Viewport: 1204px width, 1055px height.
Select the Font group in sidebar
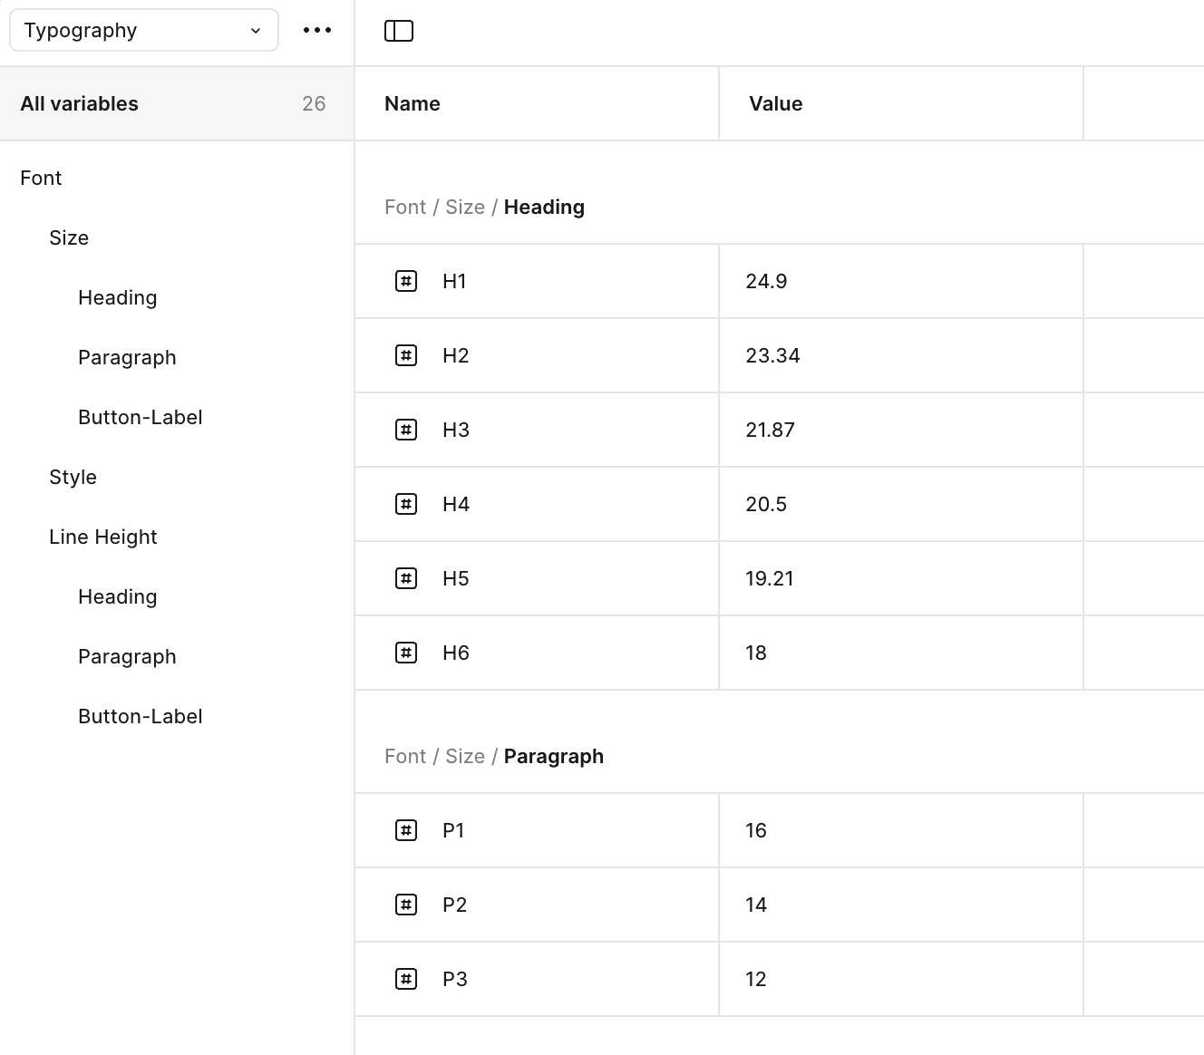click(x=41, y=178)
